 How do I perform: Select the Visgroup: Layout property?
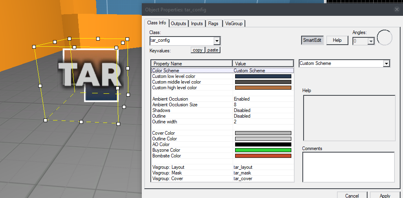(x=222, y=167)
